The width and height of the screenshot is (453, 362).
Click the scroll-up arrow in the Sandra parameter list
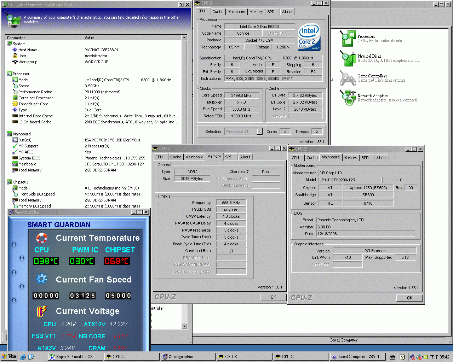point(184,37)
